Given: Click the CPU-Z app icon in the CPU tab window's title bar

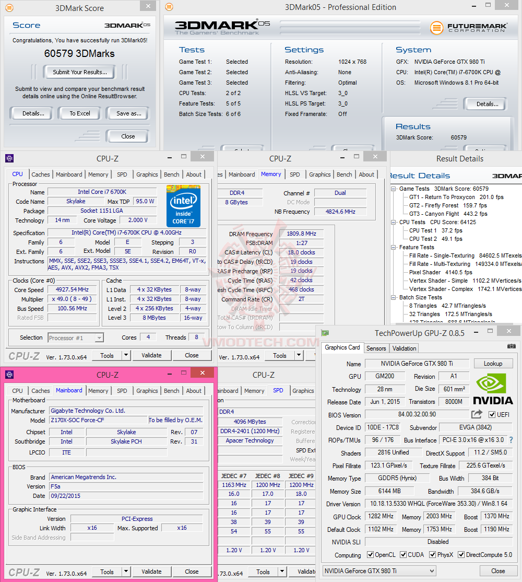Looking at the screenshot, I should tap(9, 158).
